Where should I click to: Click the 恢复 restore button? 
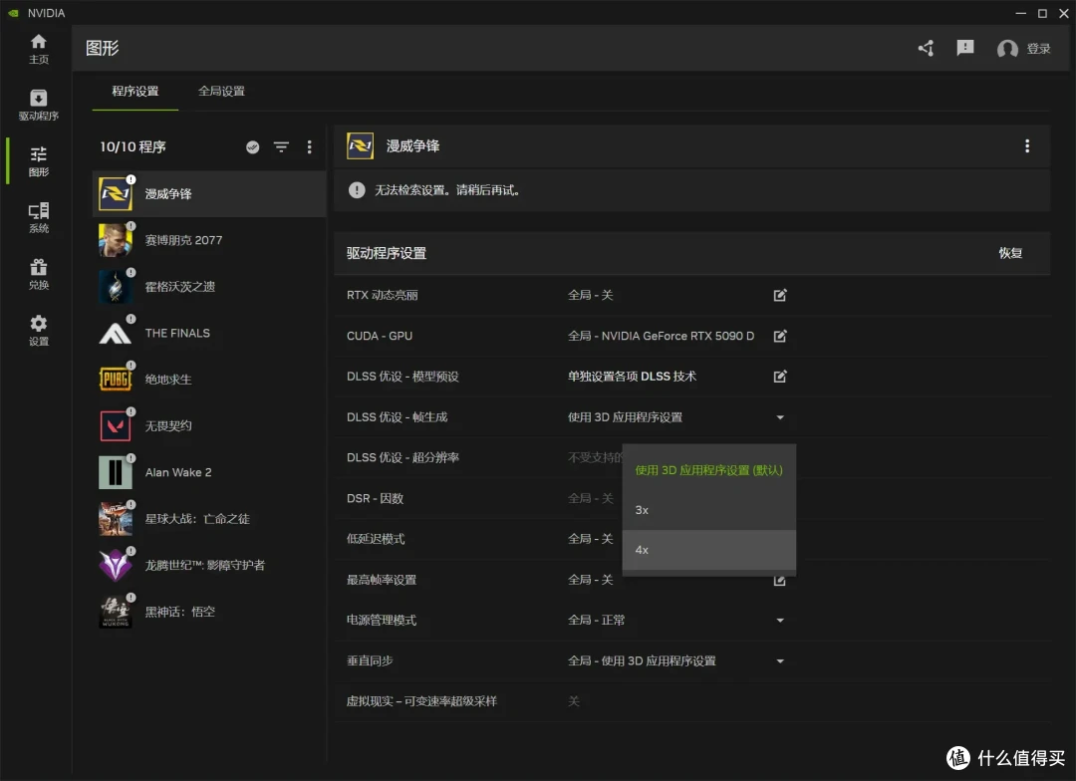tap(1010, 253)
